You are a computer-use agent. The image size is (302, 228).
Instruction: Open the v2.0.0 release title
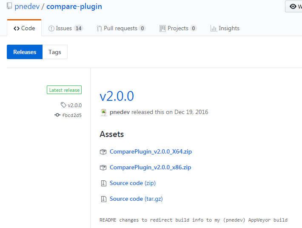pyautogui.click(x=117, y=96)
